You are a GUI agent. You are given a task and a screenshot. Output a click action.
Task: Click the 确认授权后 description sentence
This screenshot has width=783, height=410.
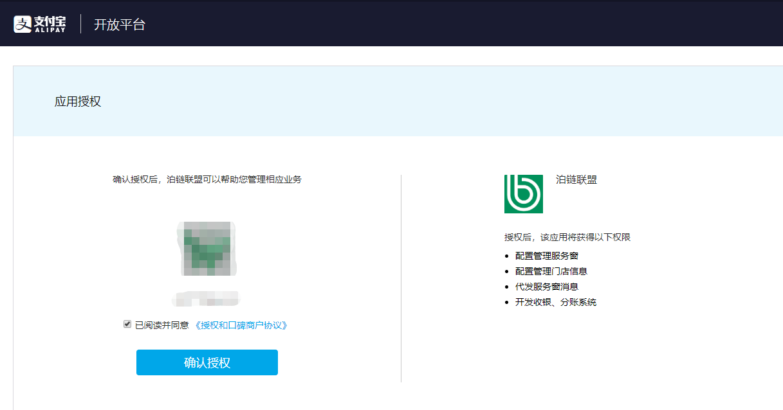tap(207, 179)
